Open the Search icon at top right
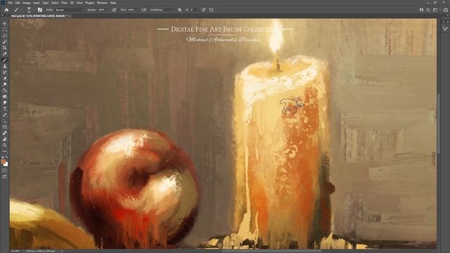The width and height of the screenshot is (450, 253). click(428, 10)
